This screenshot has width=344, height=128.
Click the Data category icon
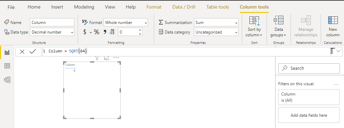161,32
